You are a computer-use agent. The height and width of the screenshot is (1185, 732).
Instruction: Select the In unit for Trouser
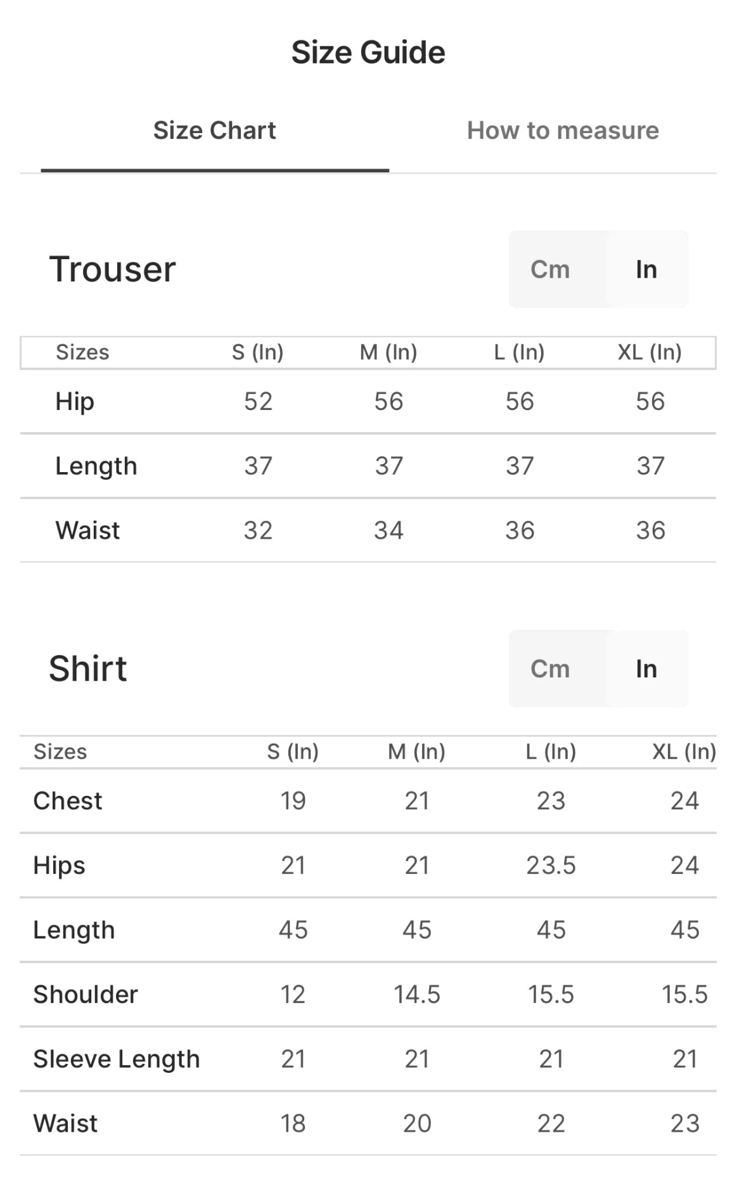646,269
